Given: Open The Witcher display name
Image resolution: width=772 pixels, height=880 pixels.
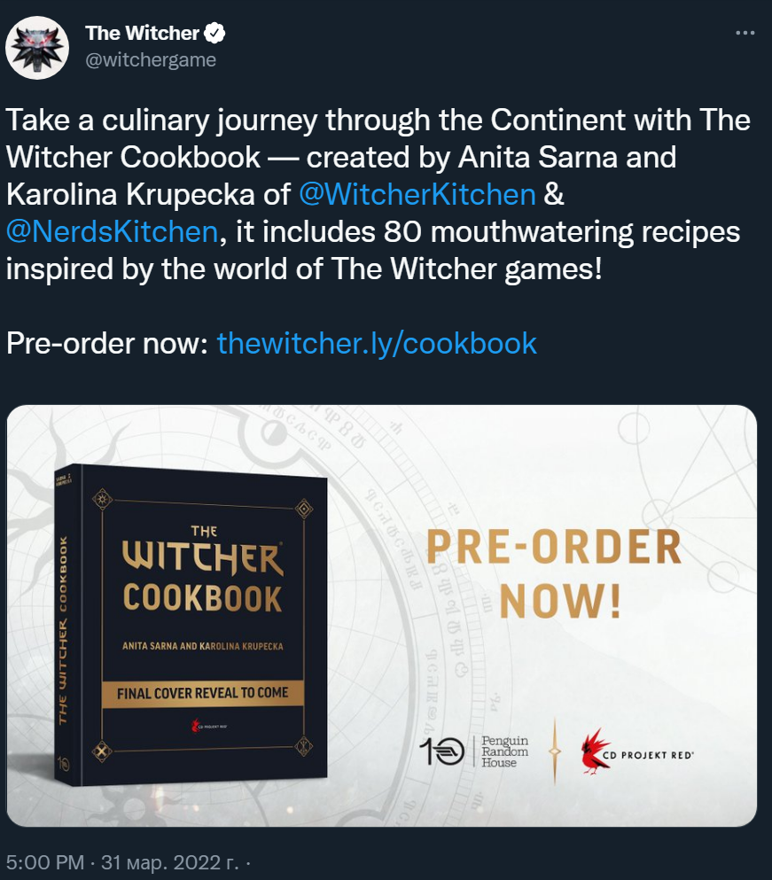Looking at the screenshot, I should (143, 33).
